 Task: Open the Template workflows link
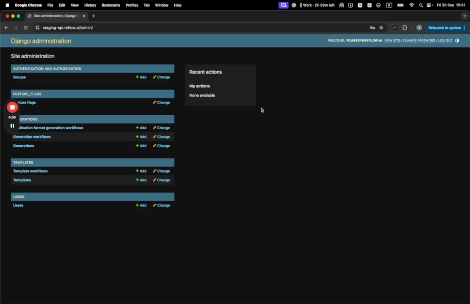(30, 171)
